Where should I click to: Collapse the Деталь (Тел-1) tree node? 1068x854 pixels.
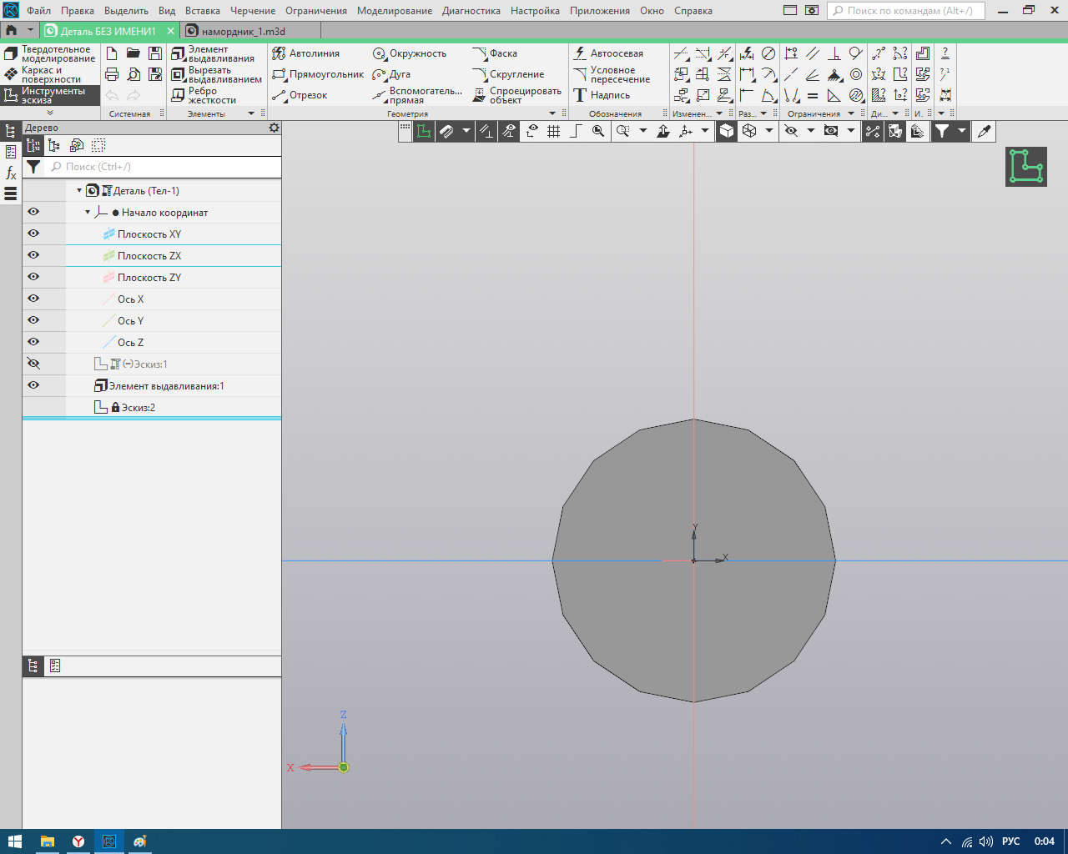[80, 191]
